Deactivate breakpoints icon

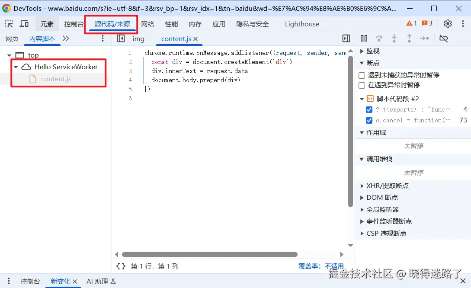pyautogui.click(x=444, y=38)
